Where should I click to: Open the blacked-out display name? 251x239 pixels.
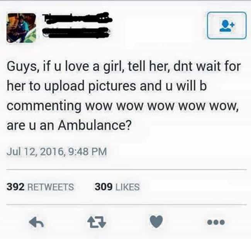coord(78,18)
